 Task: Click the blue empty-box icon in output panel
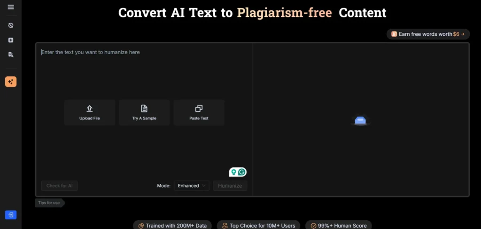click(360, 121)
